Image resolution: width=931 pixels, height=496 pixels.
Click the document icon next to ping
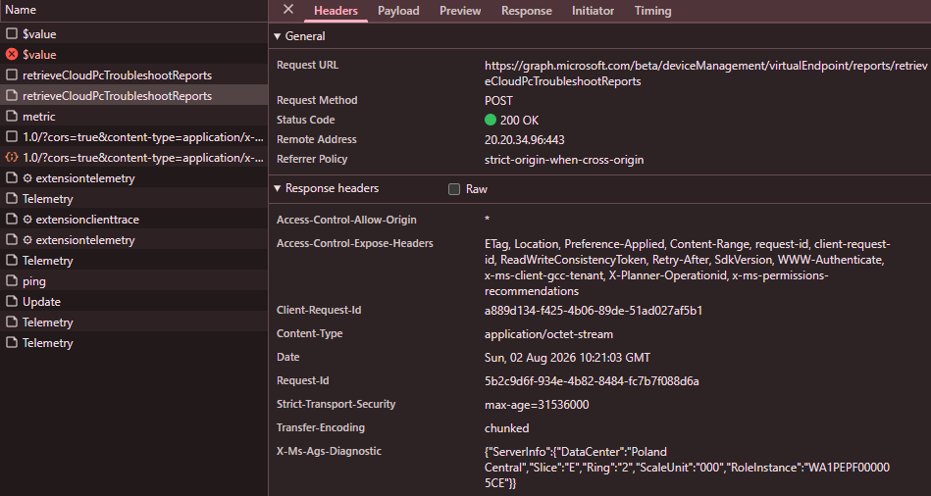coord(11,281)
